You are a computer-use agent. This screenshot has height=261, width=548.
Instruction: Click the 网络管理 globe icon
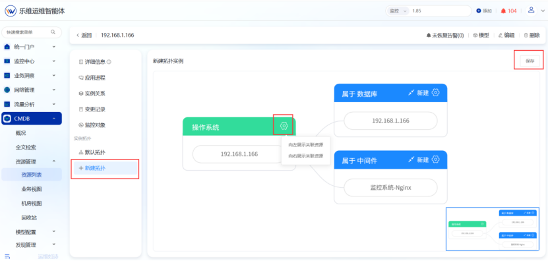click(x=7, y=90)
